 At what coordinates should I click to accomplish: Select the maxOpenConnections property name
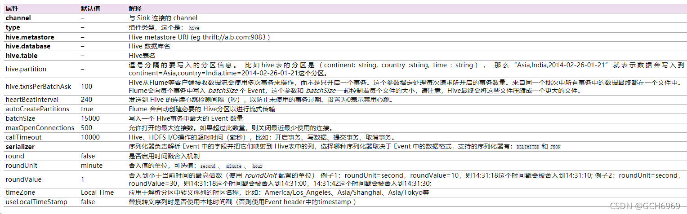(x=40, y=128)
